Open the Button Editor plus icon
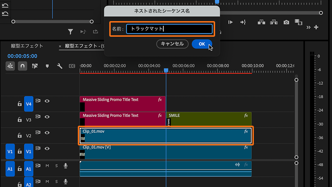Screen dimensions: 332x187 (316, 27)
